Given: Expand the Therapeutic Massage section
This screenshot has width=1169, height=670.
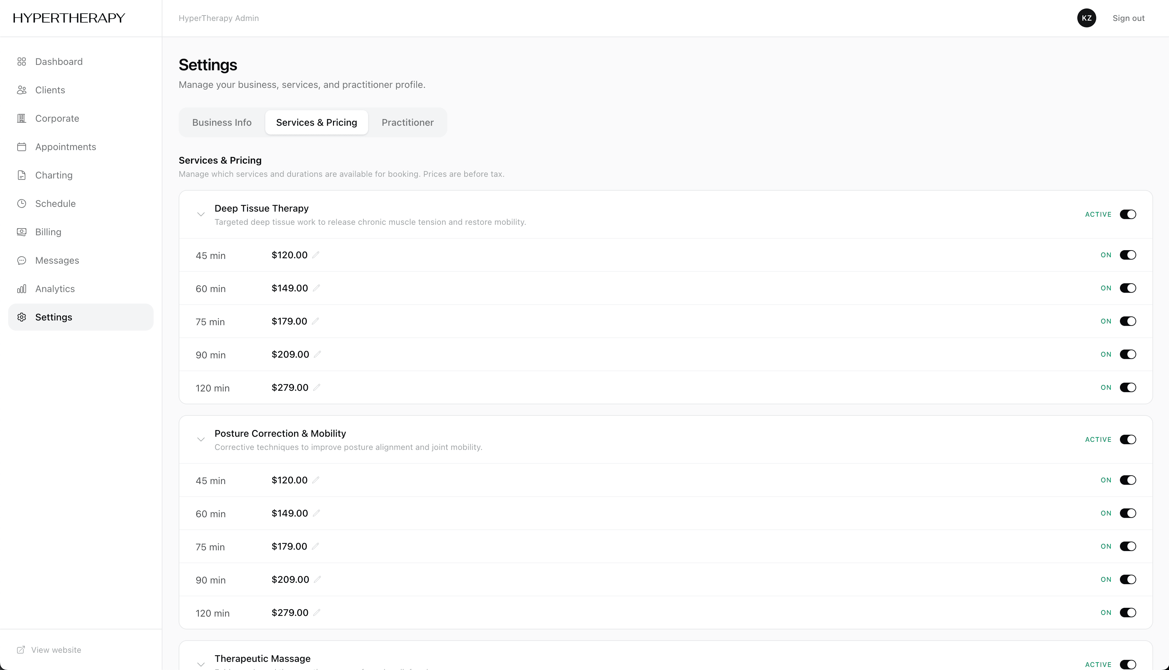Looking at the screenshot, I should click(201, 664).
